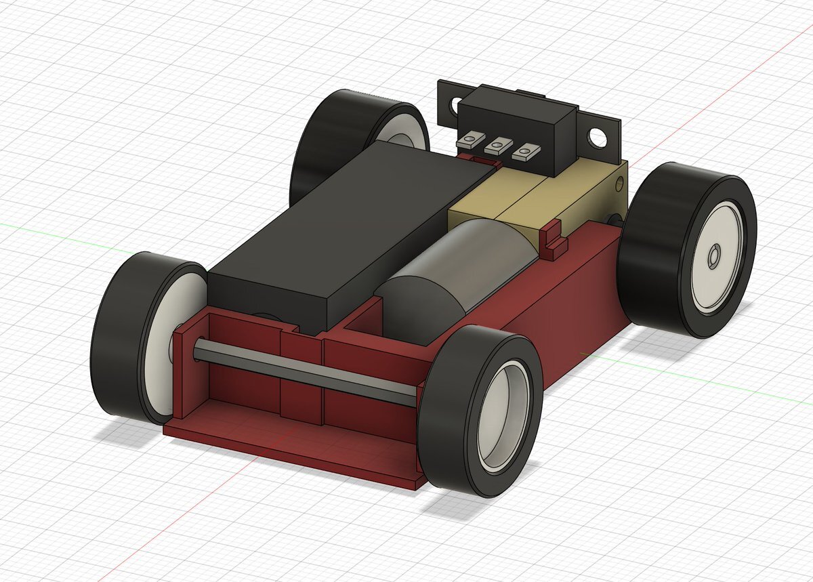Screen dimensions: 813x582
Task: Select the right mounting hole of switch bracket
Action: [x=598, y=137]
